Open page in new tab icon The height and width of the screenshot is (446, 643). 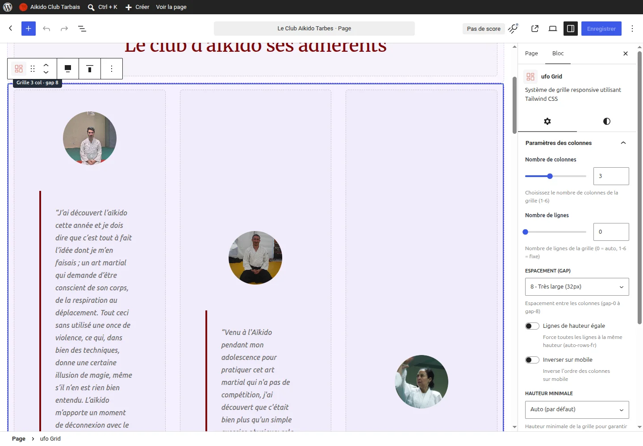(535, 29)
